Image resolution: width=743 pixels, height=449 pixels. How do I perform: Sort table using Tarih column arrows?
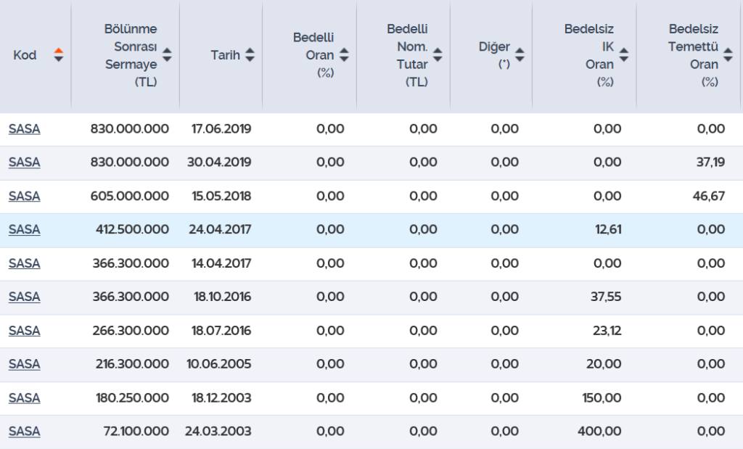pos(250,55)
